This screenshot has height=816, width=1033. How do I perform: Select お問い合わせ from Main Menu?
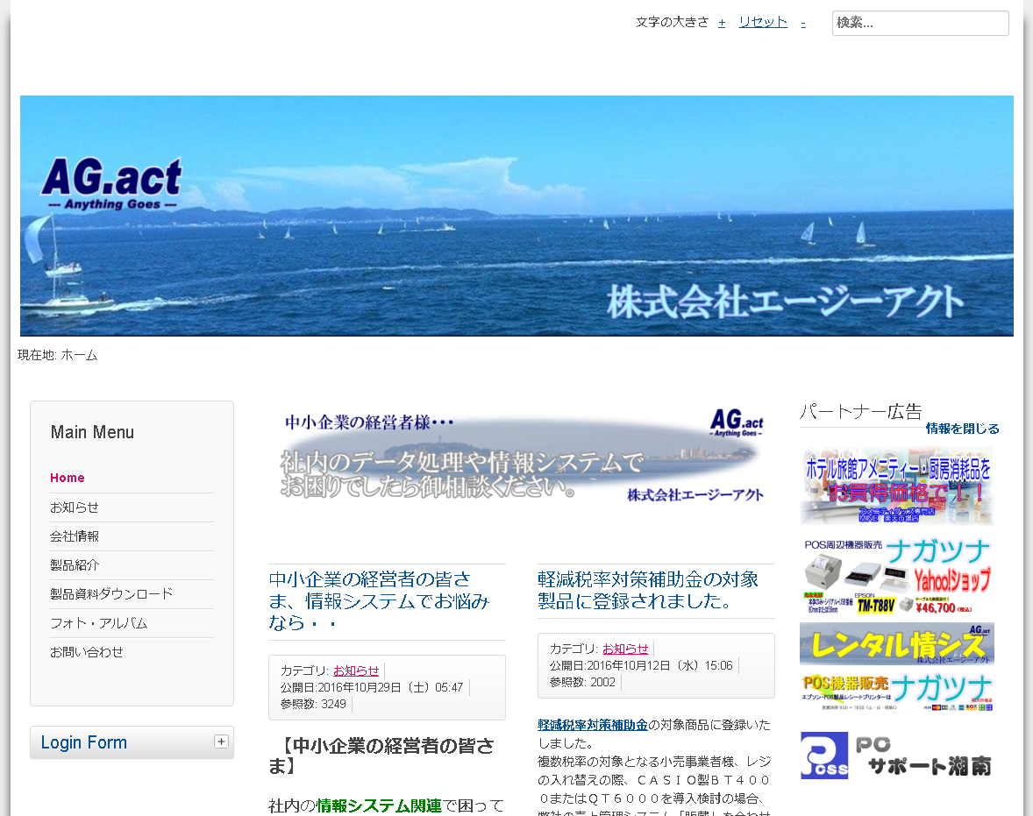tap(87, 652)
